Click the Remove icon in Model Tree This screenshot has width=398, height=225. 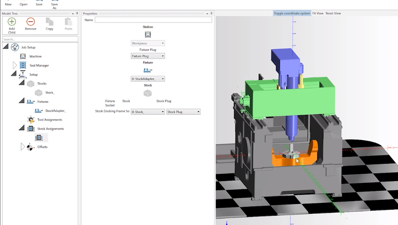pyautogui.click(x=30, y=22)
